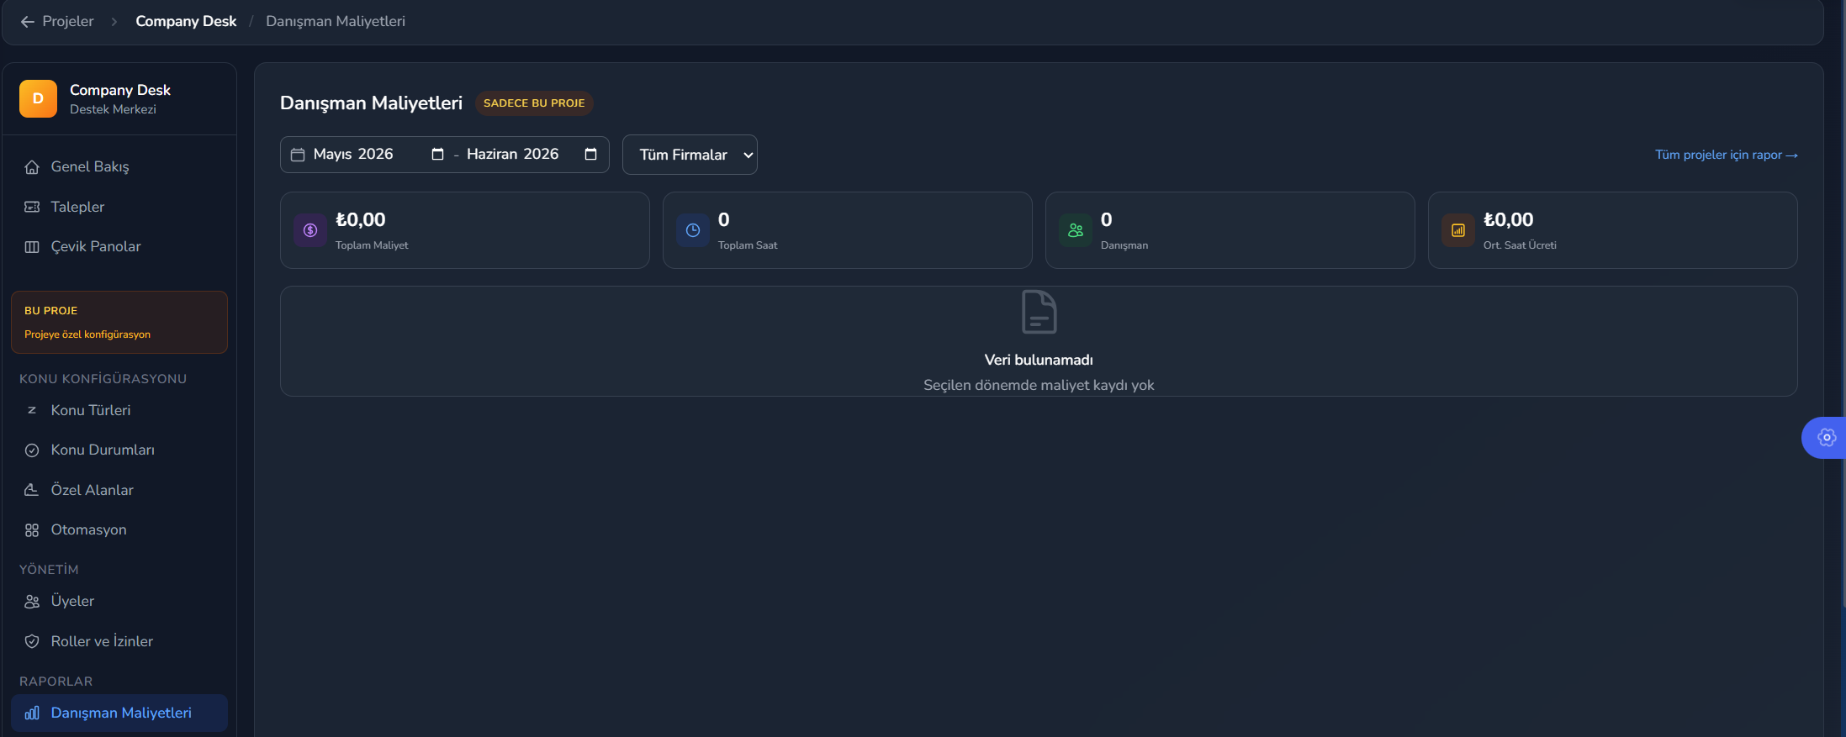Viewport: 1846px width, 737px height.
Task: Select Konu Türleri in the sidebar
Action: tap(119, 410)
